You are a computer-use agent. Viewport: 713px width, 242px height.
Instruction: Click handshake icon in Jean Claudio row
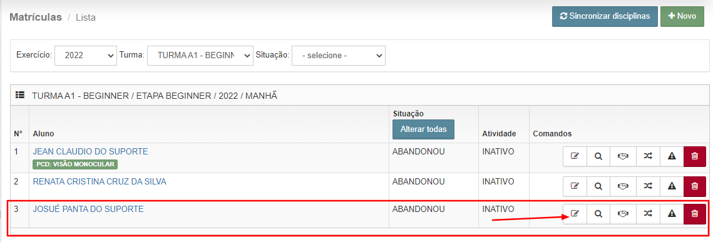coord(623,156)
